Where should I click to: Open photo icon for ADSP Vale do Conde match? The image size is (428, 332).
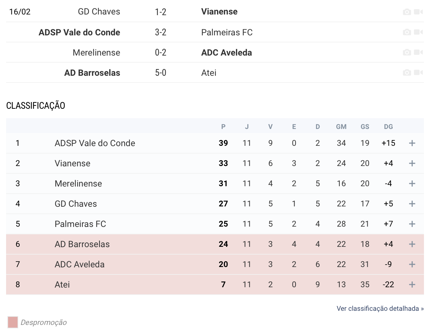click(x=407, y=32)
